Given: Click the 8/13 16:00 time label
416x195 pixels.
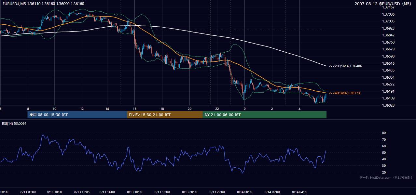Looking at the screenshot, I should pyautogui.click(x=135, y=192).
